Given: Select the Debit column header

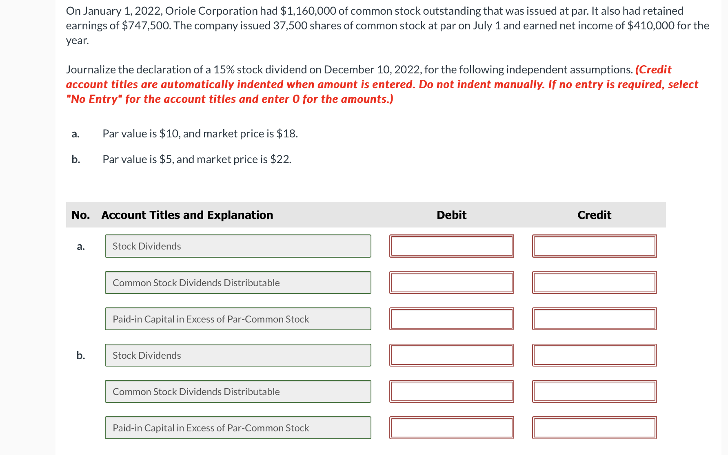Looking at the screenshot, I should tap(451, 215).
